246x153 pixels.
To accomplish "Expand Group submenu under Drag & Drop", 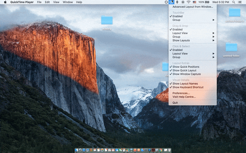I will coord(193,37).
